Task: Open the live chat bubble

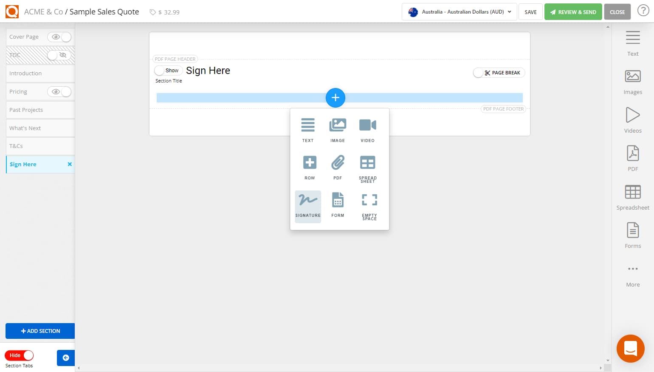Action: [630, 348]
